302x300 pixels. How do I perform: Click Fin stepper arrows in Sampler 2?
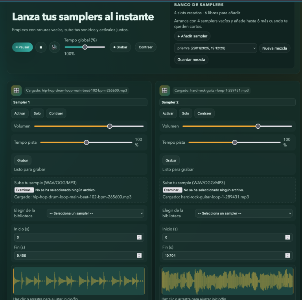287,256
